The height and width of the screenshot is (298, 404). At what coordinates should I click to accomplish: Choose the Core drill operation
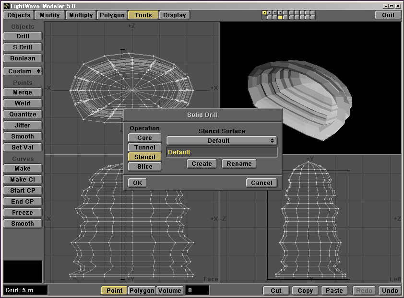tap(144, 138)
